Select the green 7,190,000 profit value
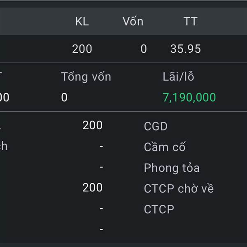Screen dimensions: 247x247 coord(189,98)
